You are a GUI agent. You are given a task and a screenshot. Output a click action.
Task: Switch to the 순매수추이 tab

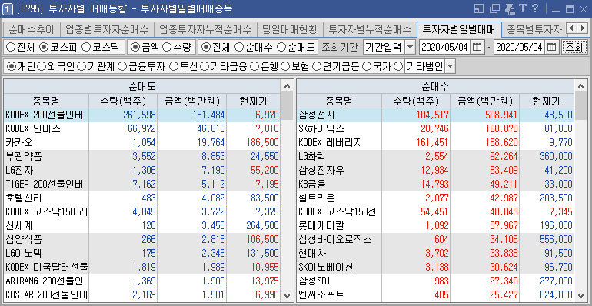tap(32, 28)
